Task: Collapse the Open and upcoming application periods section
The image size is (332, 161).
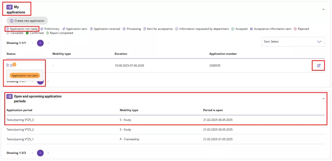Action: [323, 98]
